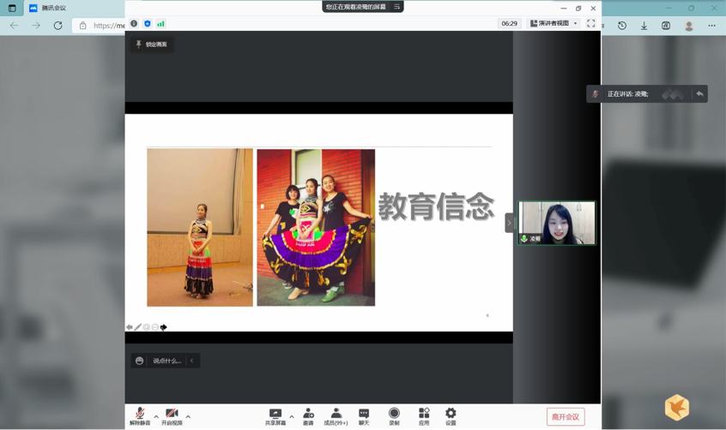Unmute the microphone (解除静音)
The width and height of the screenshot is (726, 430).
140,416
